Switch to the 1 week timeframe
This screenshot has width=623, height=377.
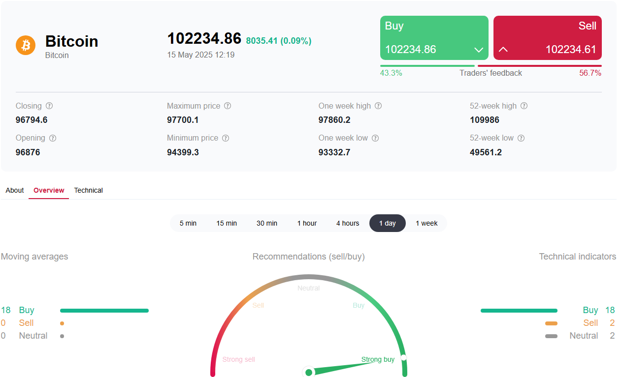tap(426, 223)
